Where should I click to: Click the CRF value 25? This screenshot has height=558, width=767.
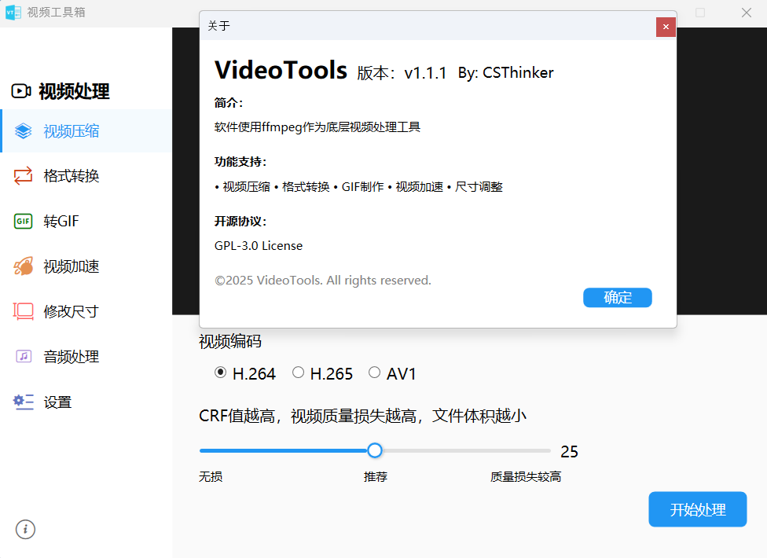click(x=570, y=451)
